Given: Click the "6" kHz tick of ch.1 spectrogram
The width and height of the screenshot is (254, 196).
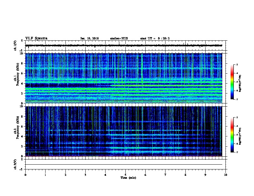Looking at the screenshot, I should pyautogui.click(x=22, y=73).
